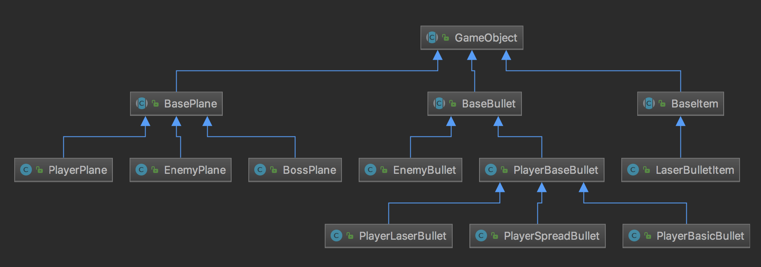Select the BossPlane class name
The image size is (761, 267).
coord(309,170)
